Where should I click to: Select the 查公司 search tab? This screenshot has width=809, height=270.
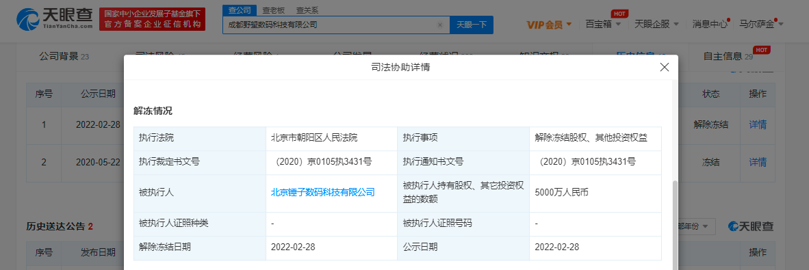[240, 10]
